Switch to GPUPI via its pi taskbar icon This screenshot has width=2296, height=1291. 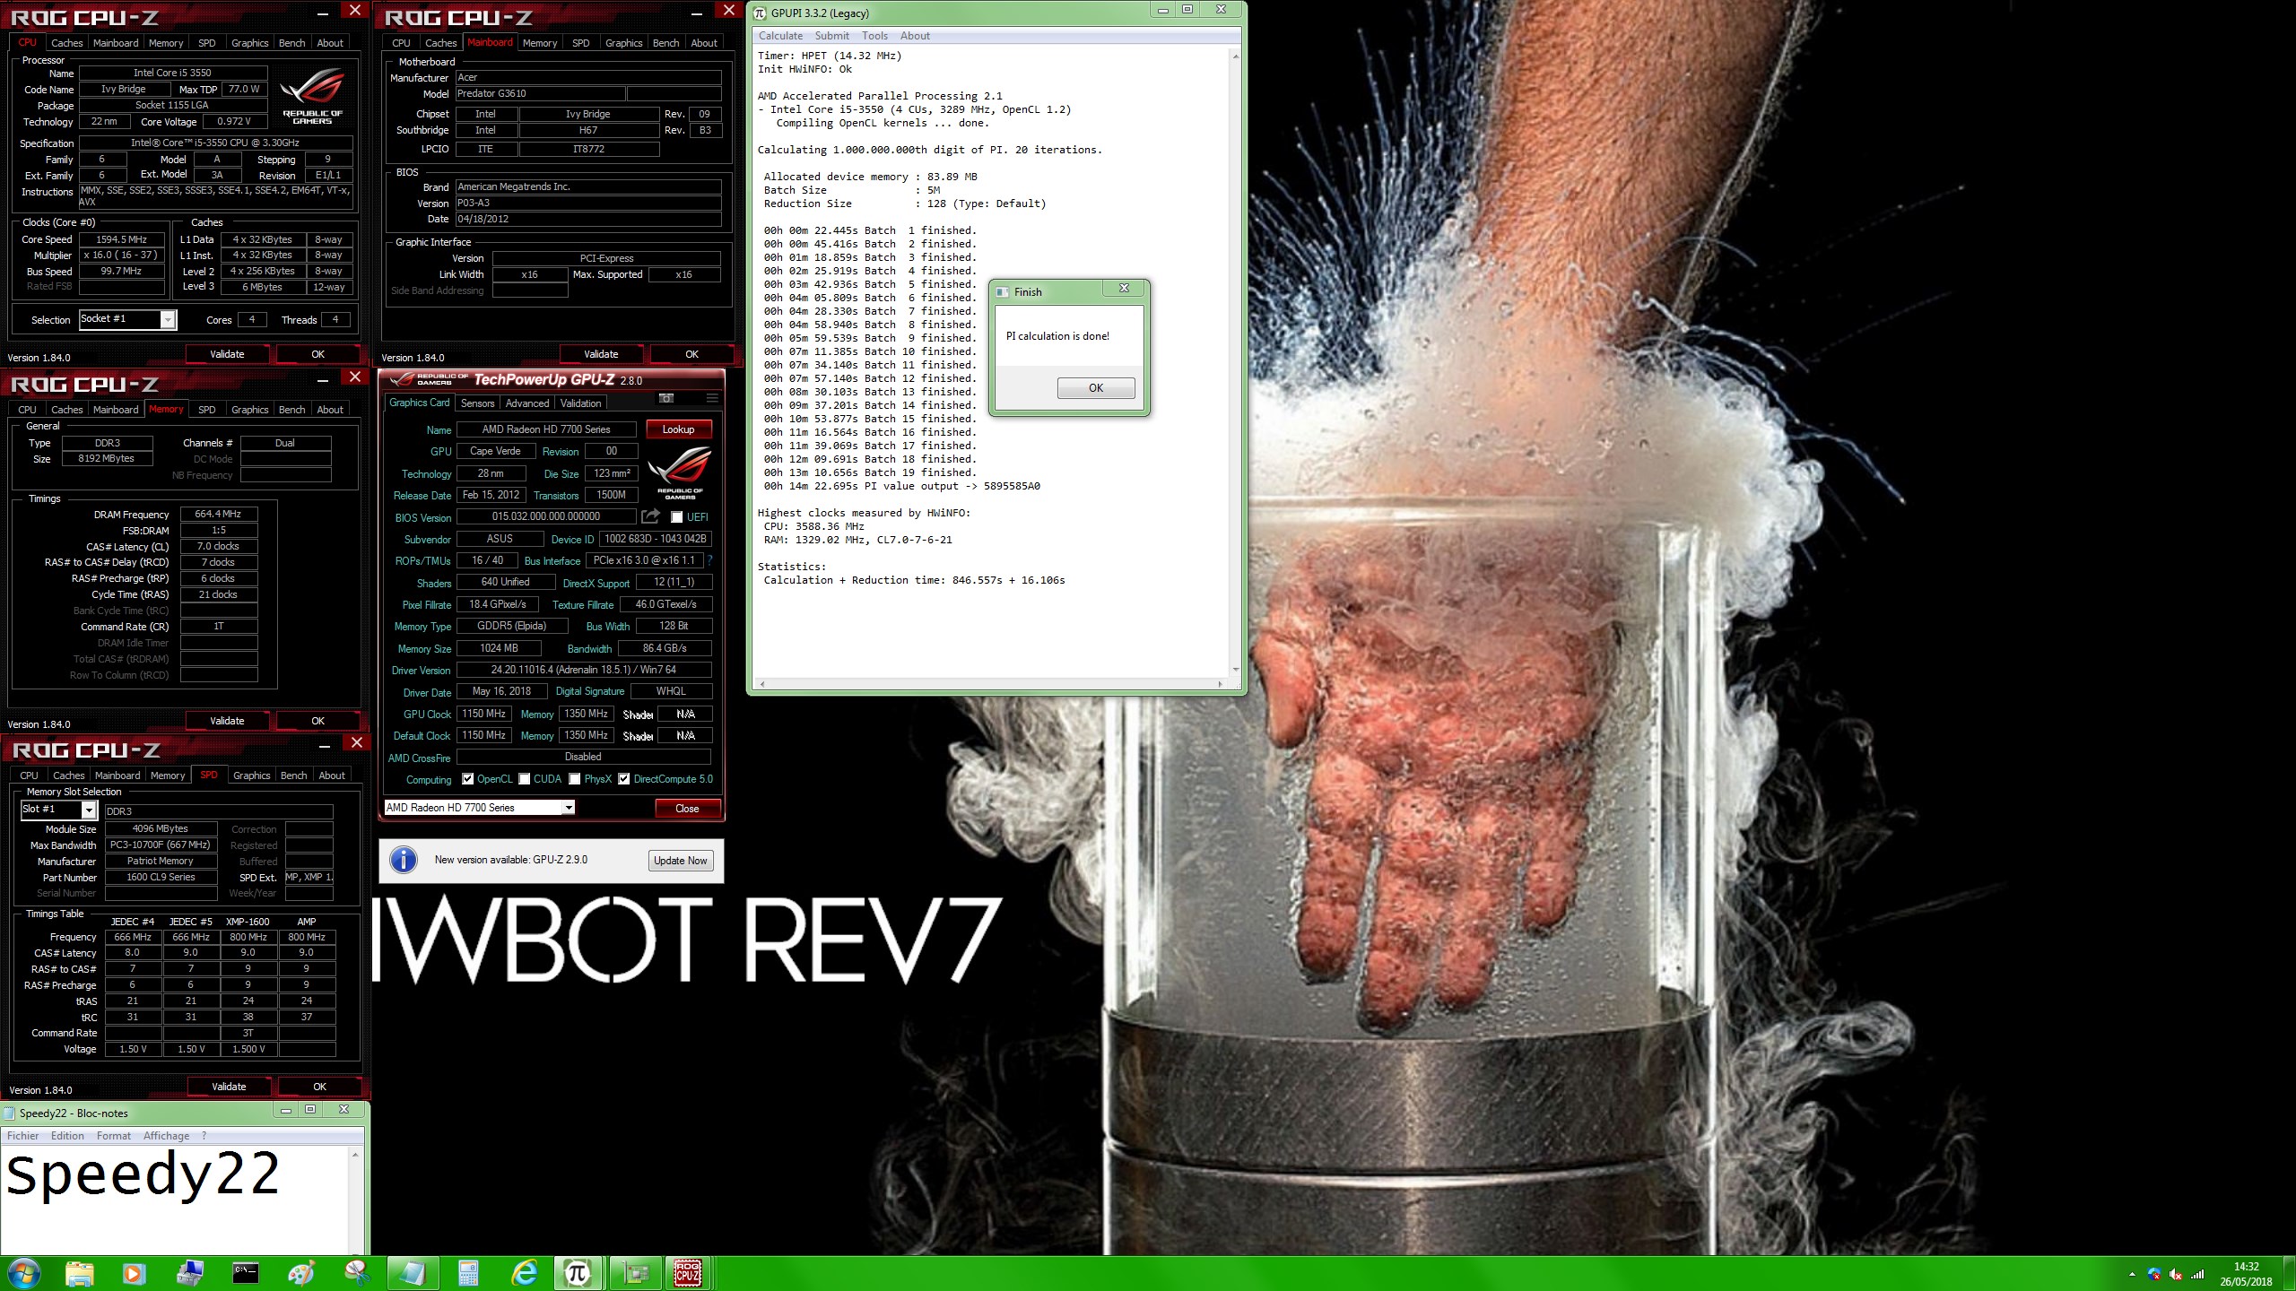[578, 1273]
